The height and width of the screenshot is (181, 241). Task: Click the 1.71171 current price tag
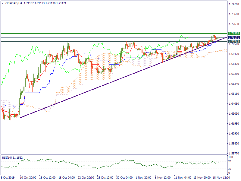tap(234, 37)
